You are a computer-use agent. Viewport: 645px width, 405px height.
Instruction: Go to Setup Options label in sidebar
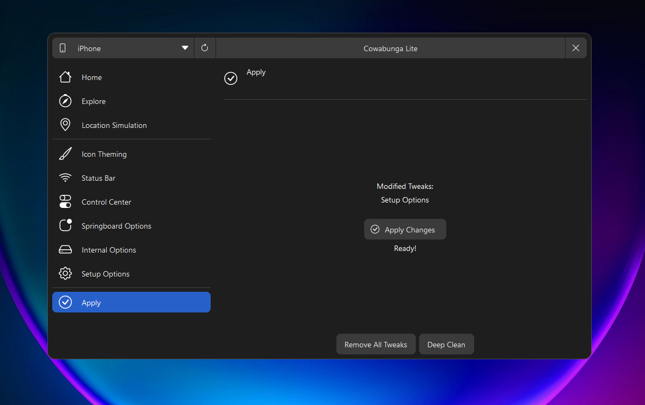105,274
